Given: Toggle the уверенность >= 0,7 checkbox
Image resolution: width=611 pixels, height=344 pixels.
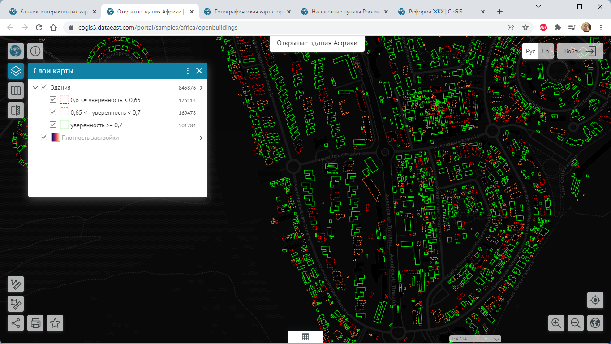Looking at the screenshot, I should point(53,125).
